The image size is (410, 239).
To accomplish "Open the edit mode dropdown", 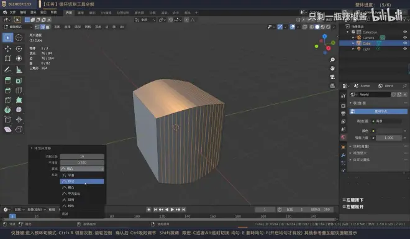I will pos(18,27).
